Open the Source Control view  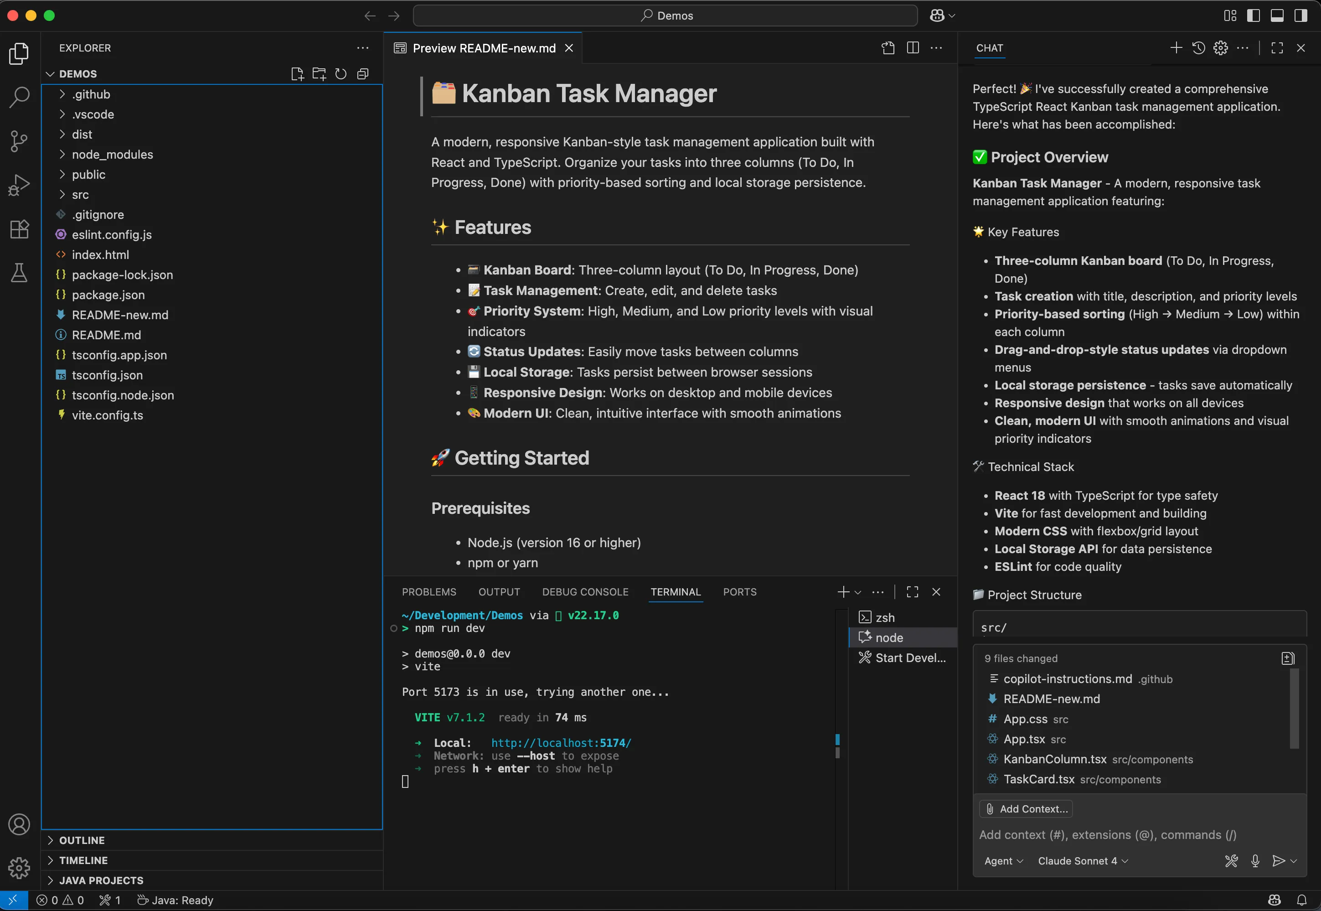tap(19, 141)
